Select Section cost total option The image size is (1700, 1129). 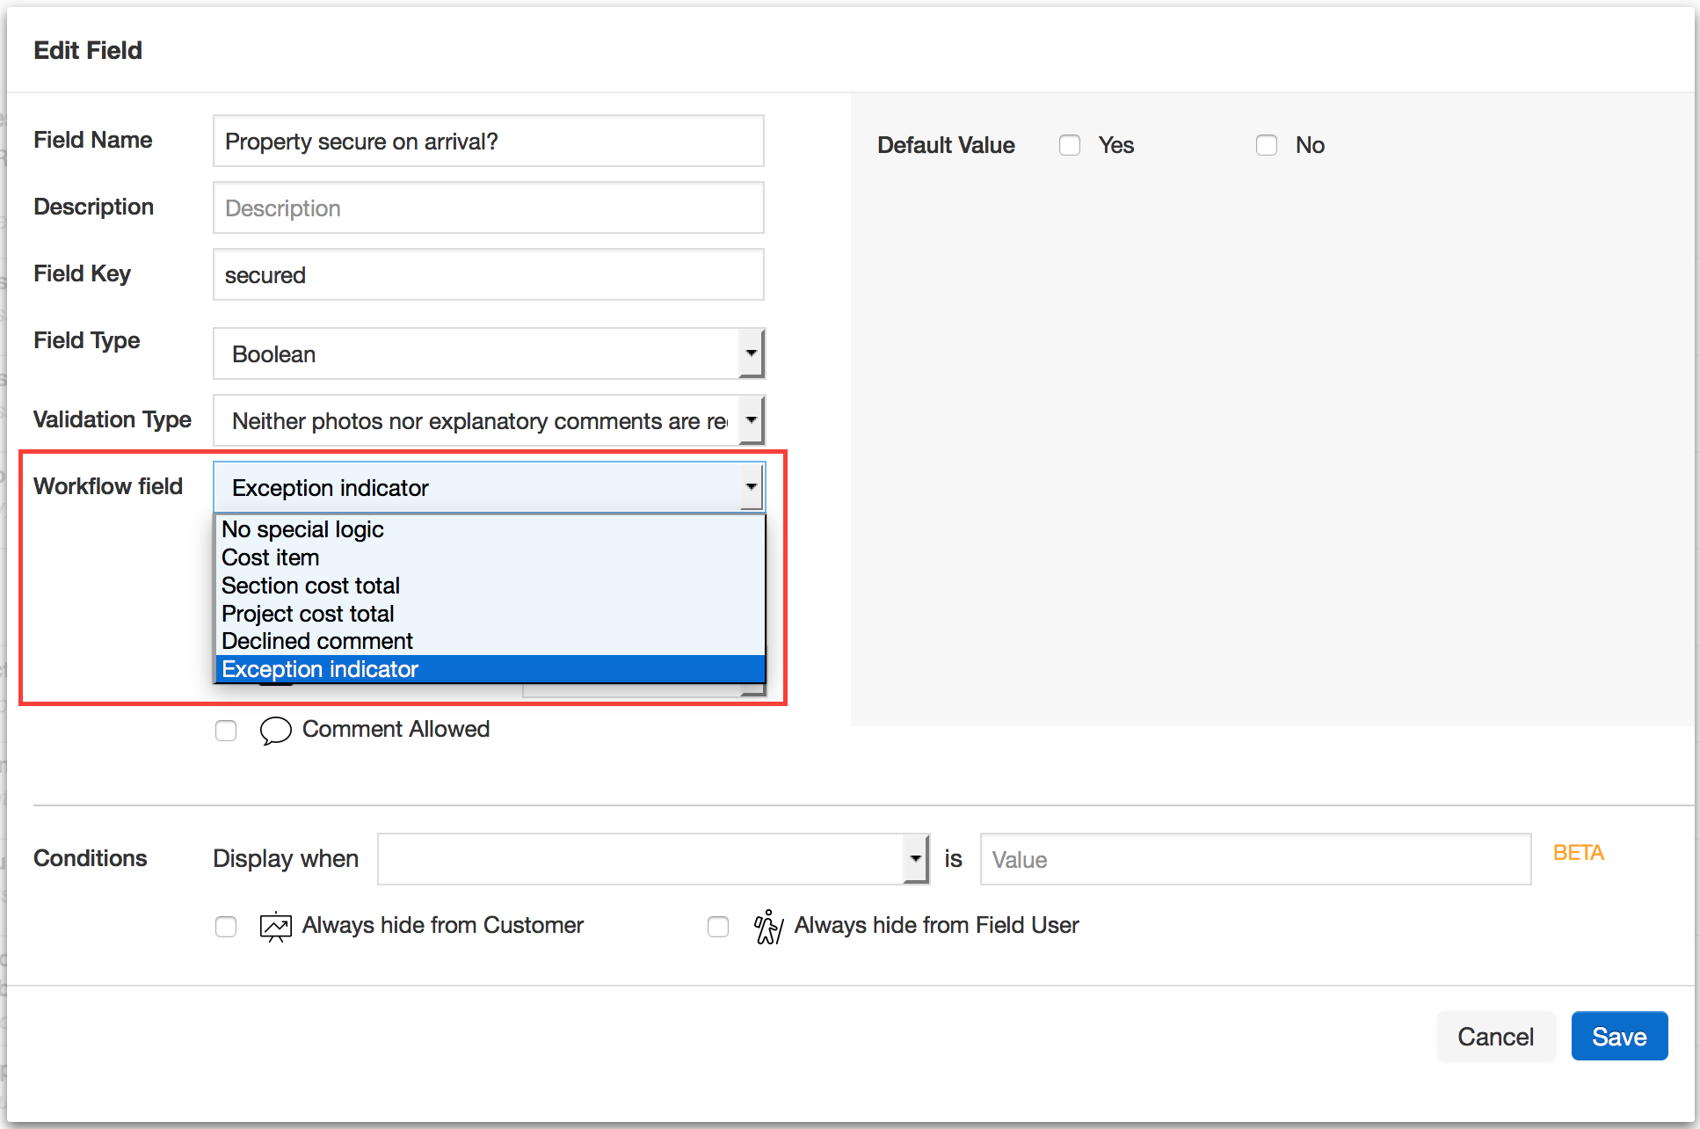310,586
